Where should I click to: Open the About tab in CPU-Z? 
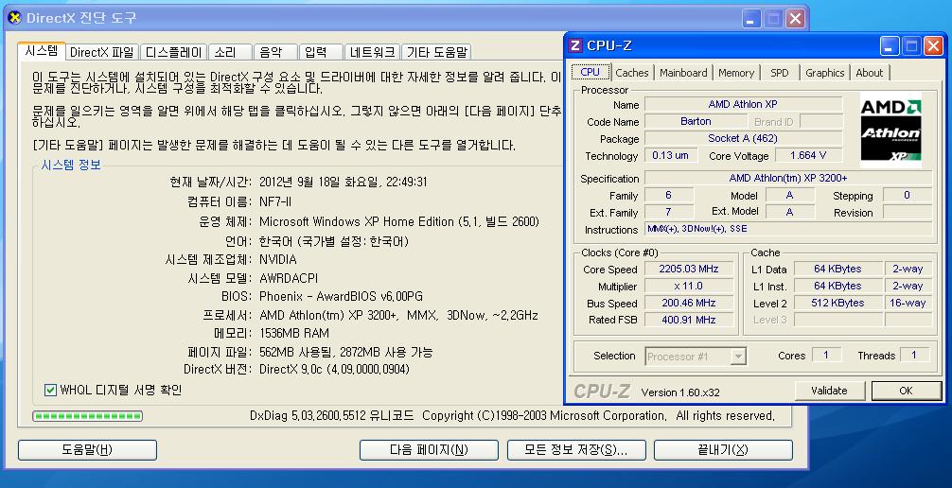(x=870, y=73)
